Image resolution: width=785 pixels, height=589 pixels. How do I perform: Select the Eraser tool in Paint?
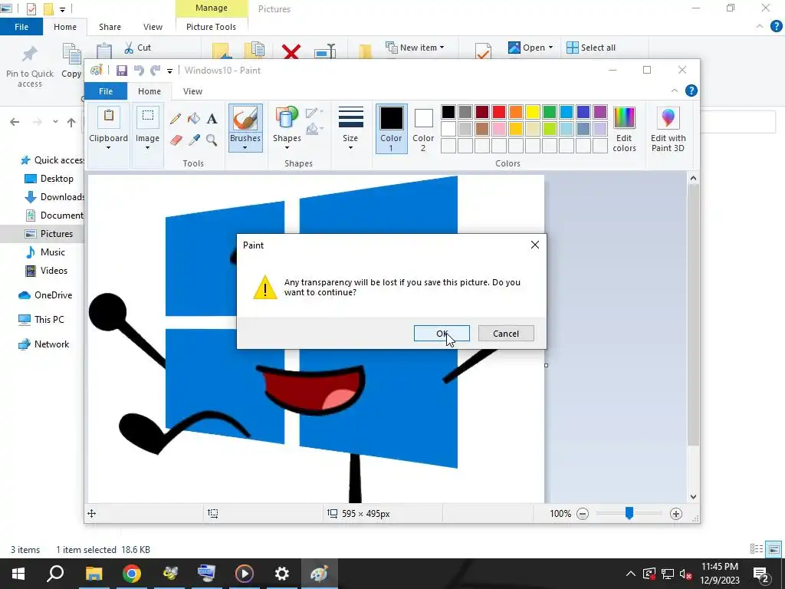(176, 140)
